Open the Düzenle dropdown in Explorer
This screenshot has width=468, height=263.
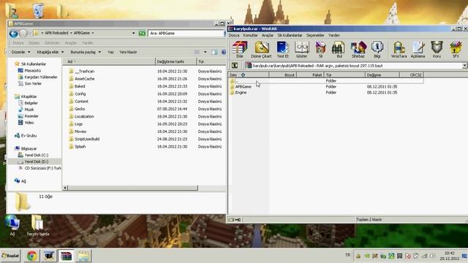pos(20,52)
